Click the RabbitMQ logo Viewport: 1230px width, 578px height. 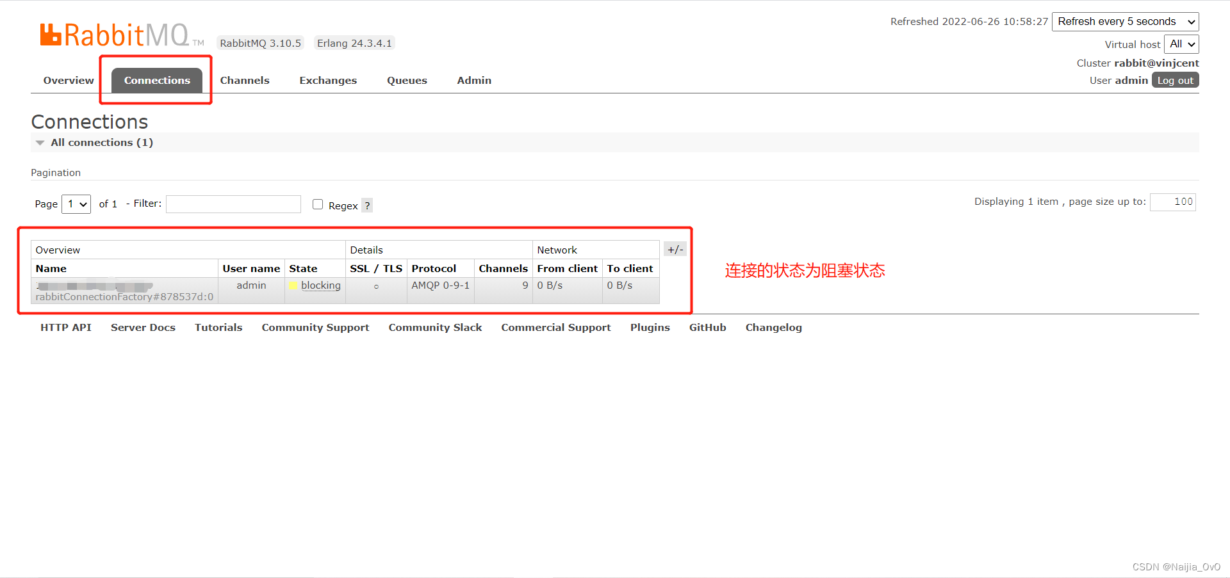point(122,35)
